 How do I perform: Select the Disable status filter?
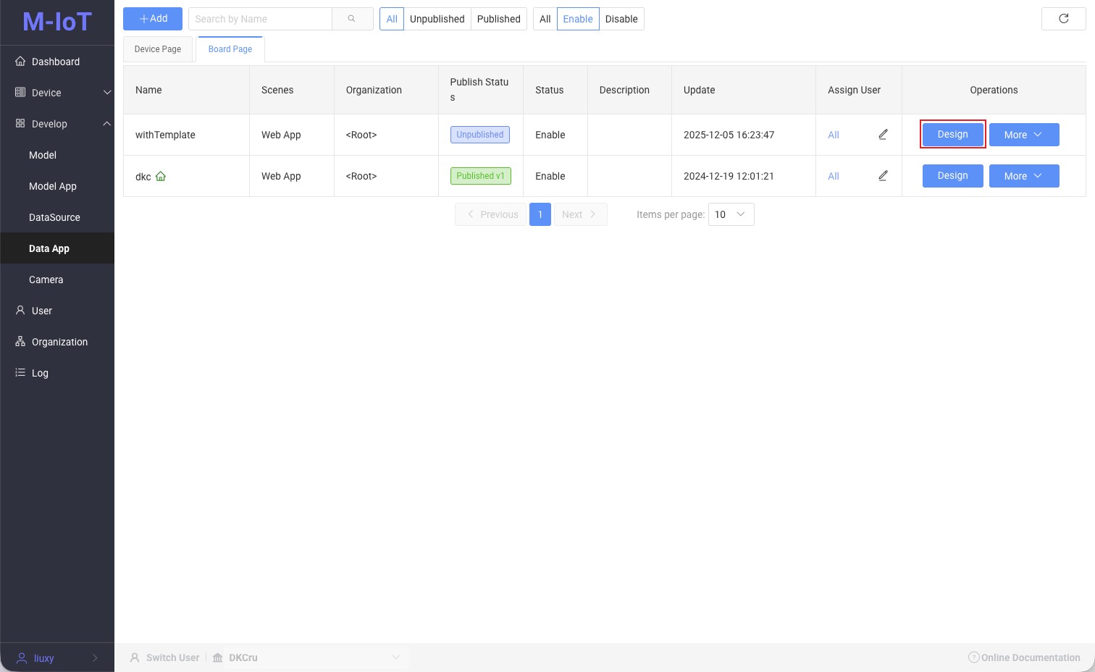621,19
